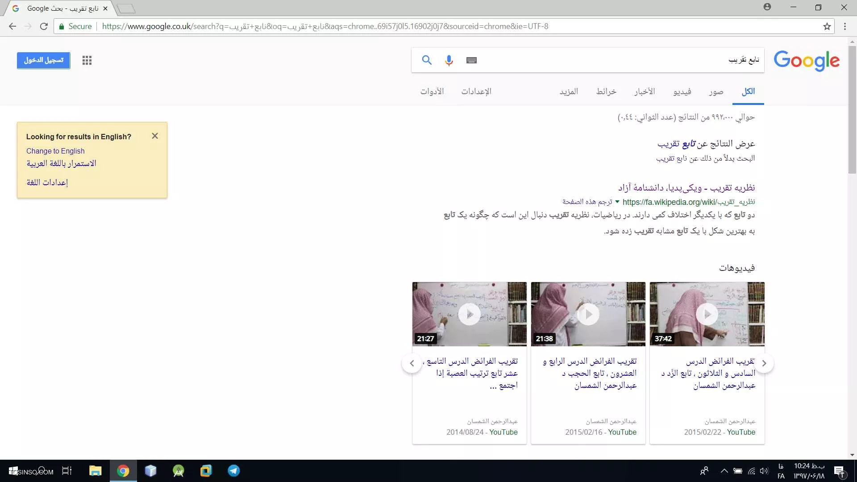Click ترجم هذه الصفحة translate link
857x482 pixels.
coord(587,202)
